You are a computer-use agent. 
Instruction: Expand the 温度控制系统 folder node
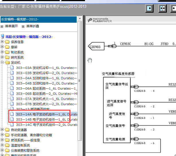click(x=2, y=145)
